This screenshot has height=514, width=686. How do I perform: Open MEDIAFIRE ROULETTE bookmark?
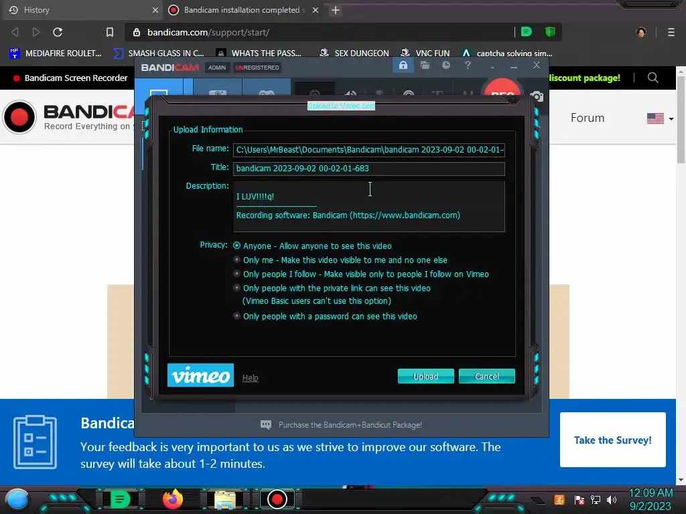[55, 54]
